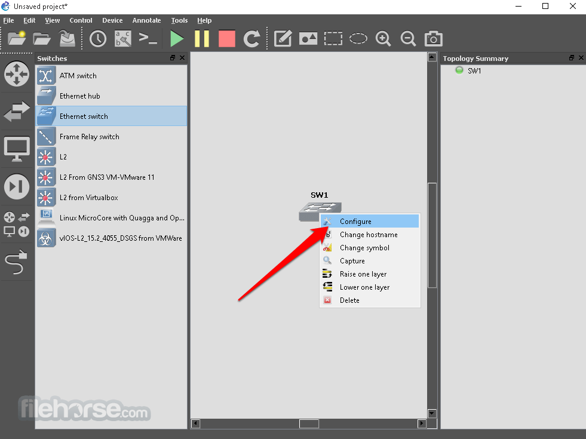This screenshot has height=439, width=586.
Task: Select the Draw an ellipse tool
Action: coord(358,38)
